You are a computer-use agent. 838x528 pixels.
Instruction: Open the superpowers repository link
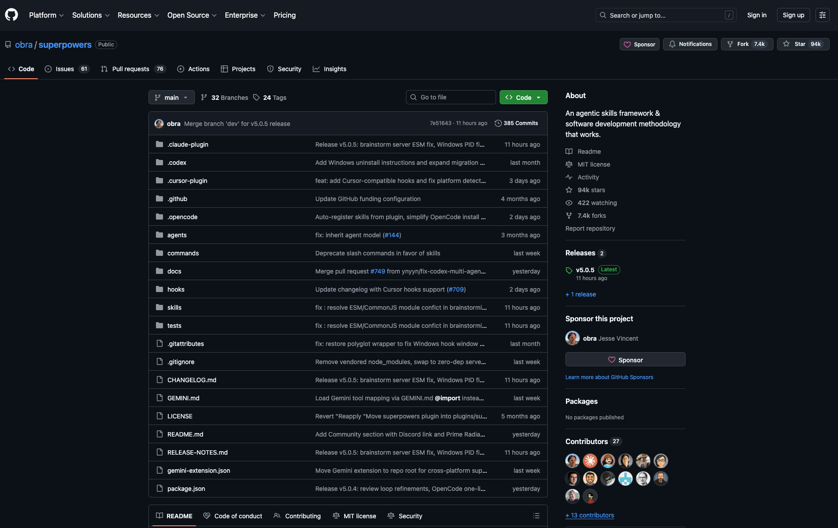tap(65, 45)
